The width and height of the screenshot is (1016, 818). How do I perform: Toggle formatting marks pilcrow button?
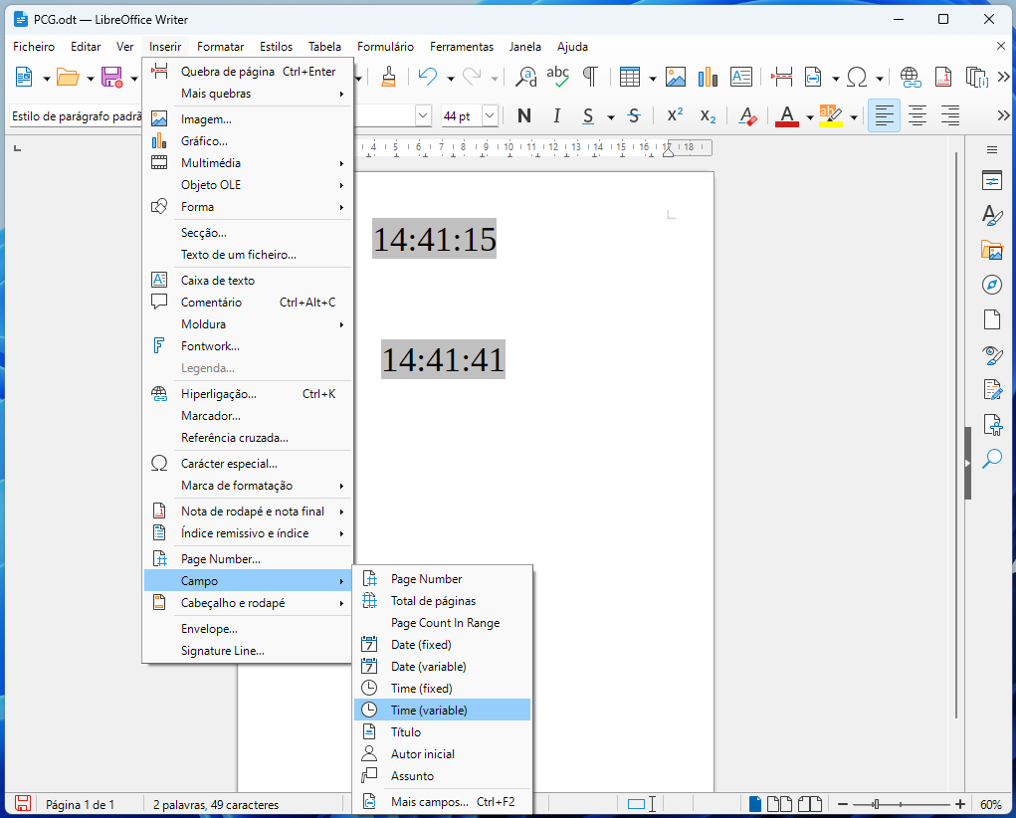590,77
